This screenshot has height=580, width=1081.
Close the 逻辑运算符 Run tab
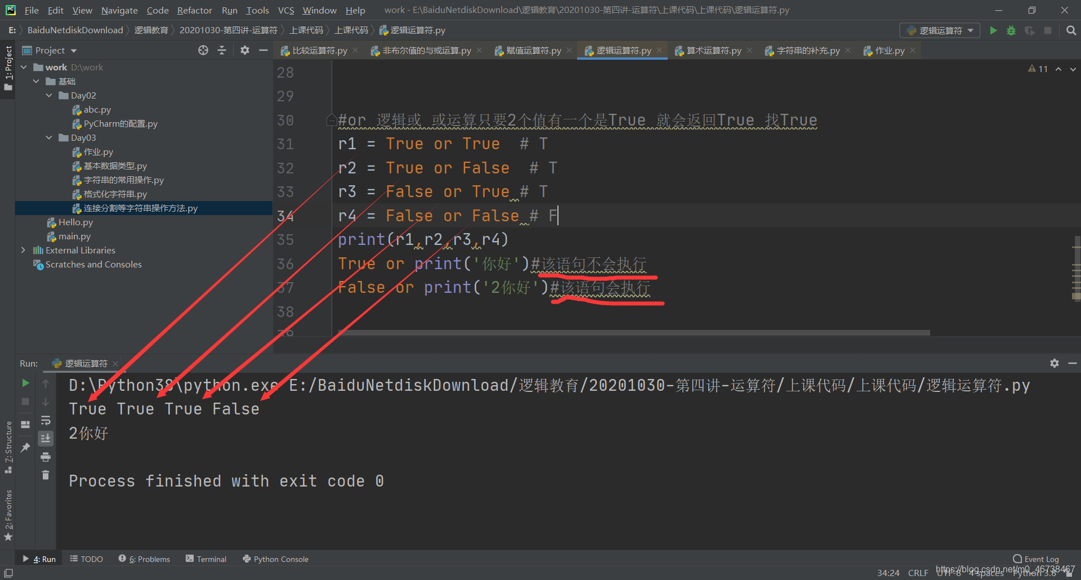tap(115, 364)
